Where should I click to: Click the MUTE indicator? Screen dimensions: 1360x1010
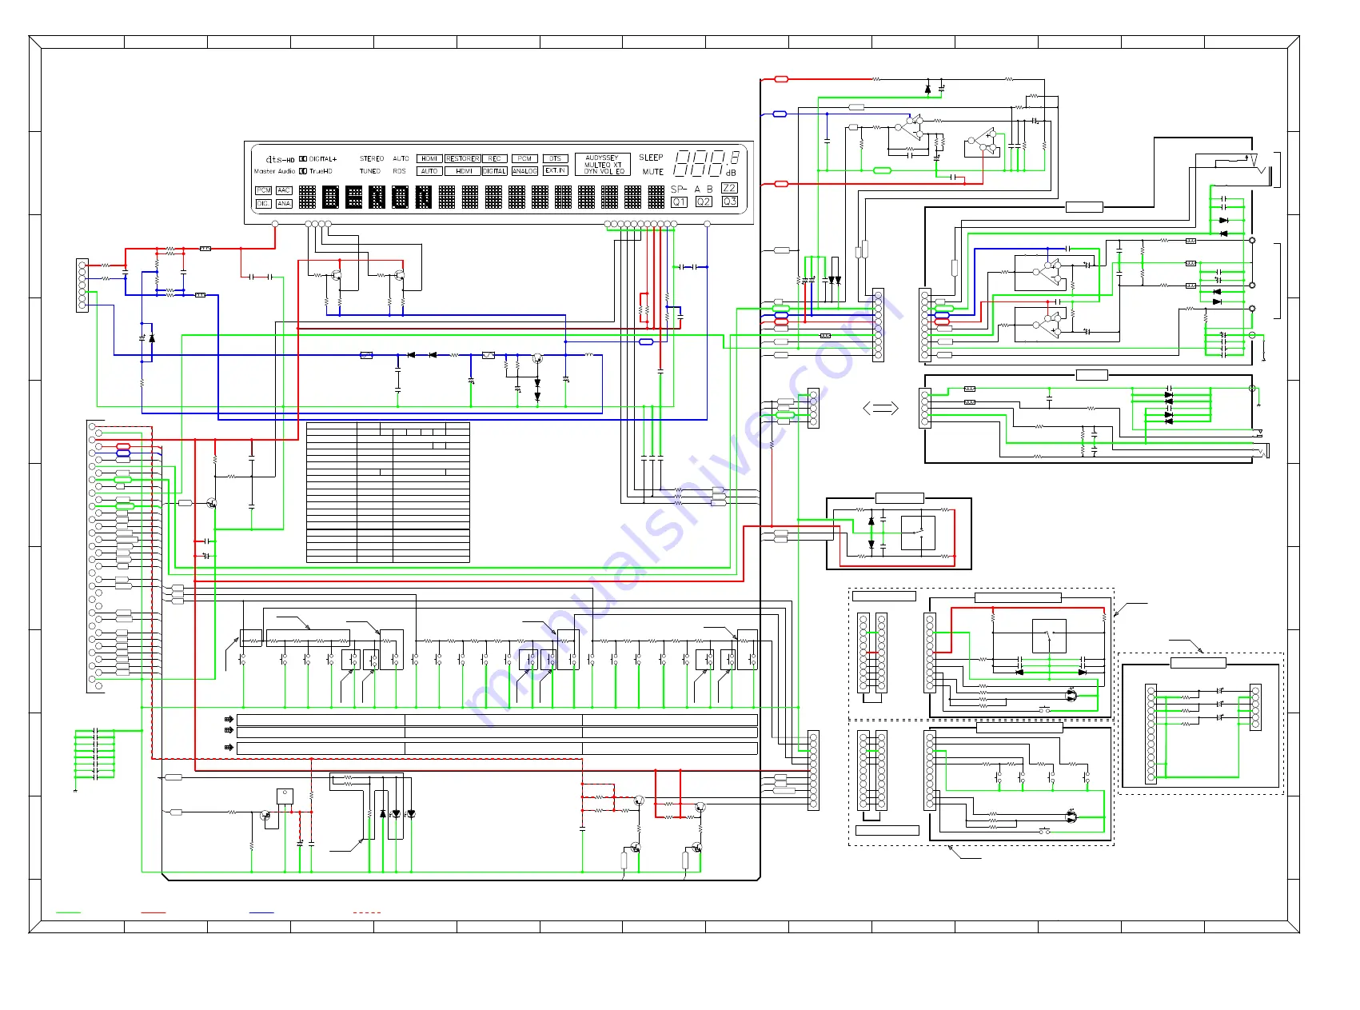pos(653,172)
